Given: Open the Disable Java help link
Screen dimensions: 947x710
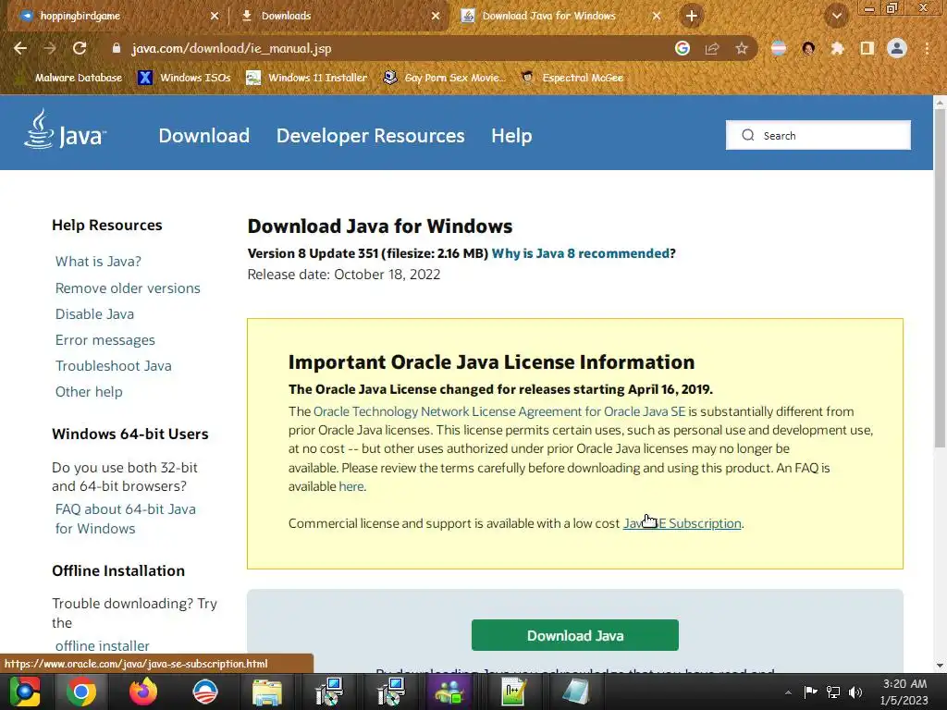Looking at the screenshot, I should pyautogui.click(x=95, y=314).
